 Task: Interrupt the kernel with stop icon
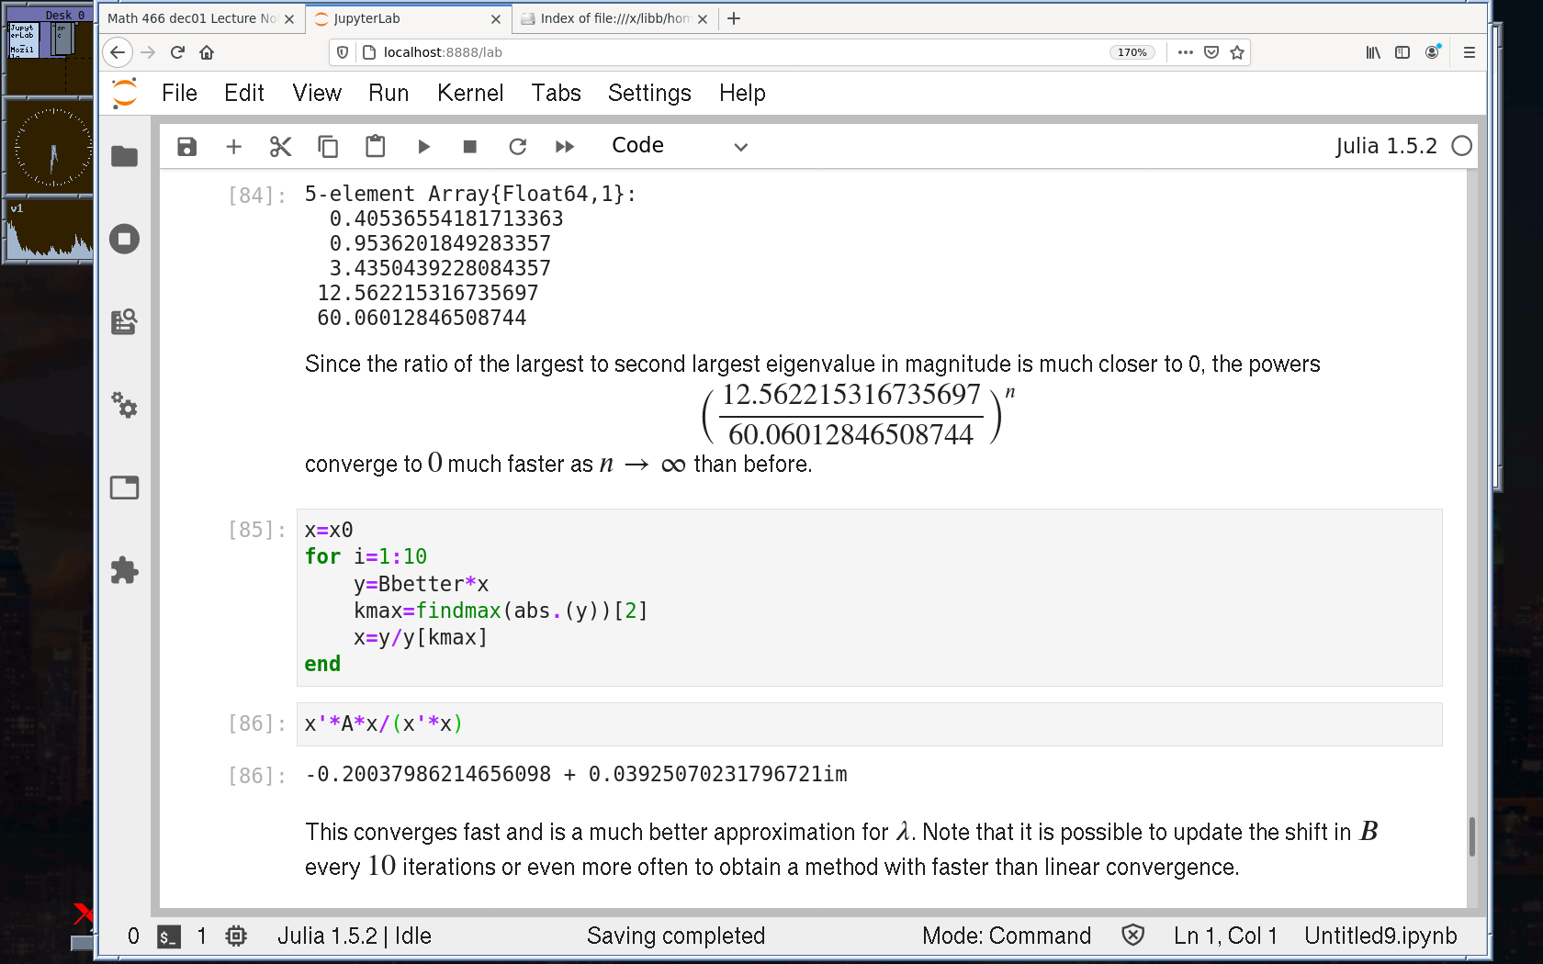tap(470, 147)
